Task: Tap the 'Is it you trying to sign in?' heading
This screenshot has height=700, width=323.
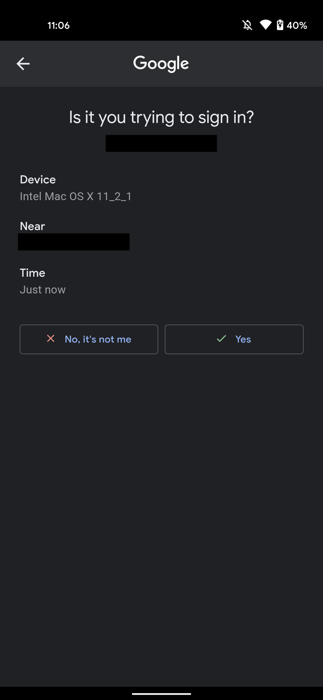Action: tap(161, 117)
